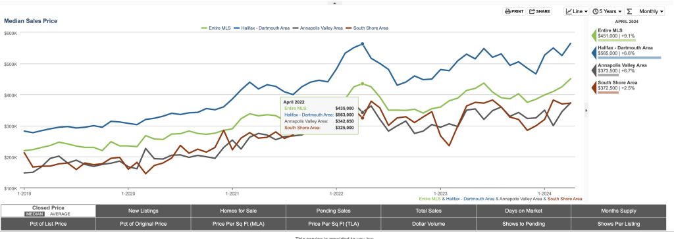Click the Median Sales Price title
The height and width of the screenshot is (239, 674).
pos(30,20)
